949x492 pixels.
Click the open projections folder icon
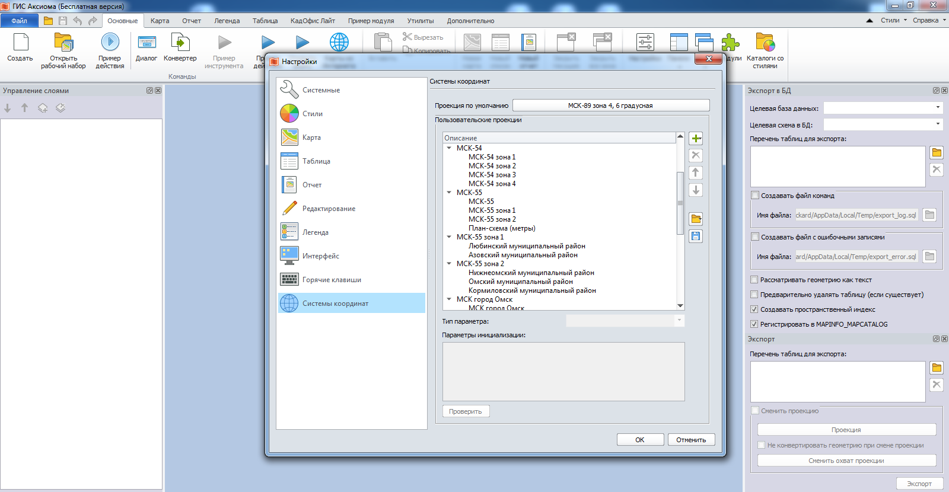(x=696, y=219)
